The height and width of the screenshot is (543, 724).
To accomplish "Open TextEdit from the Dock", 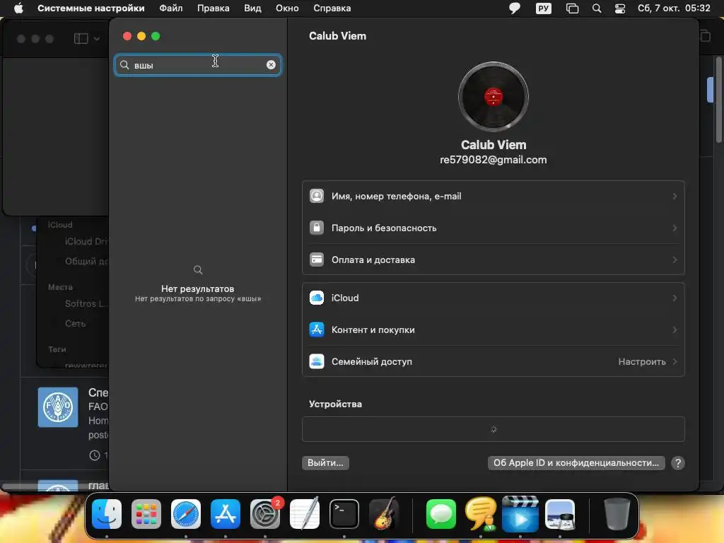I will pos(305,514).
